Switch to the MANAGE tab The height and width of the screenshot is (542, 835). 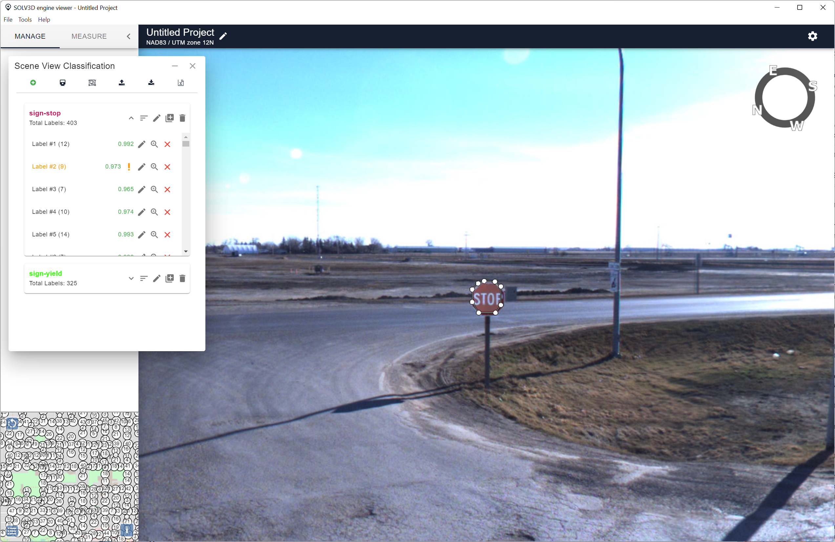pos(30,36)
